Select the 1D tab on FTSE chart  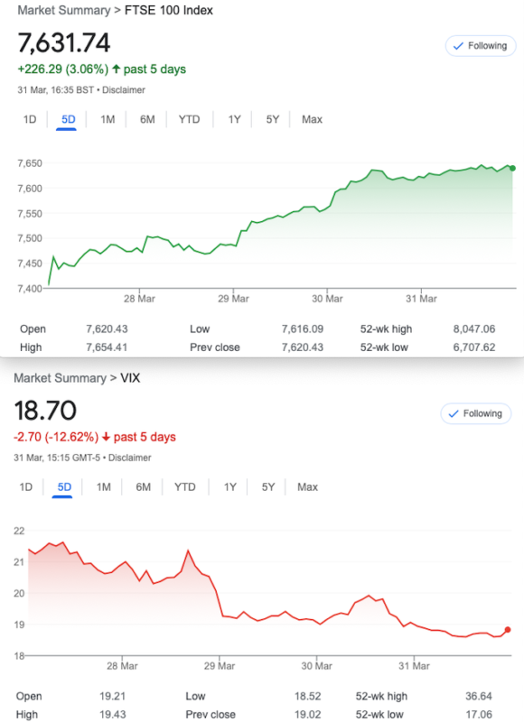click(x=30, y=120)
